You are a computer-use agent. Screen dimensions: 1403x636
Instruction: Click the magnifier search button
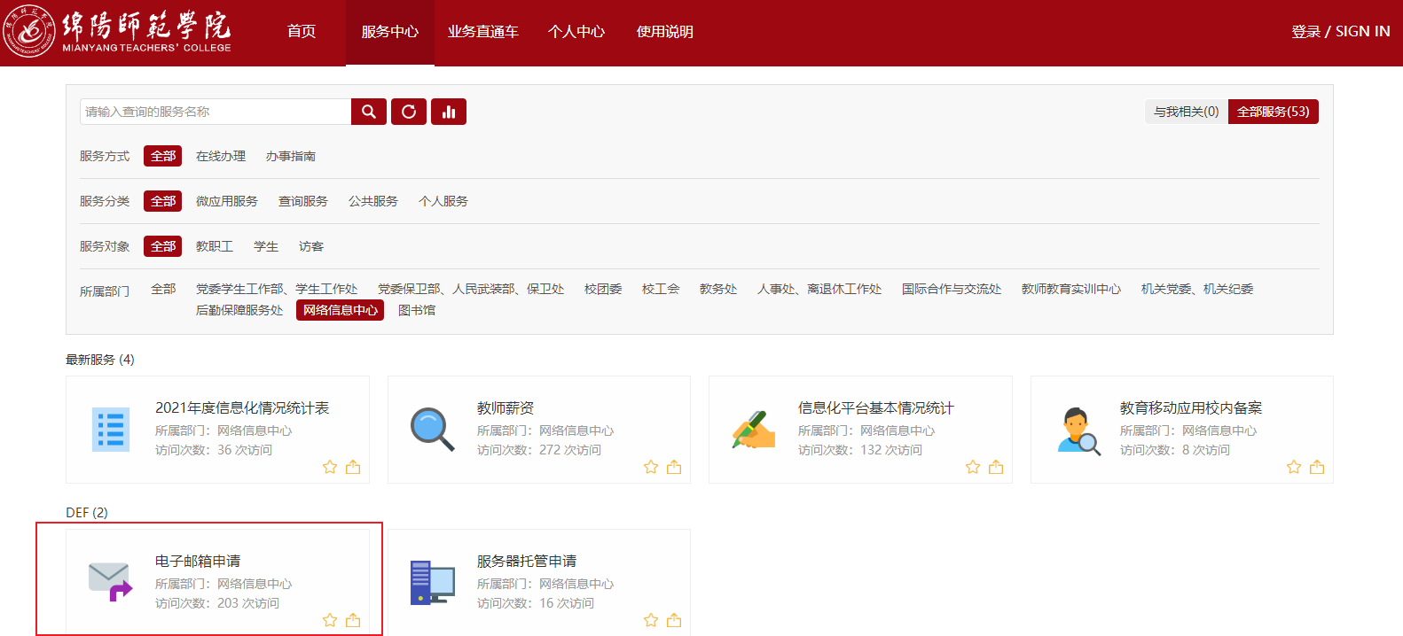368,112
